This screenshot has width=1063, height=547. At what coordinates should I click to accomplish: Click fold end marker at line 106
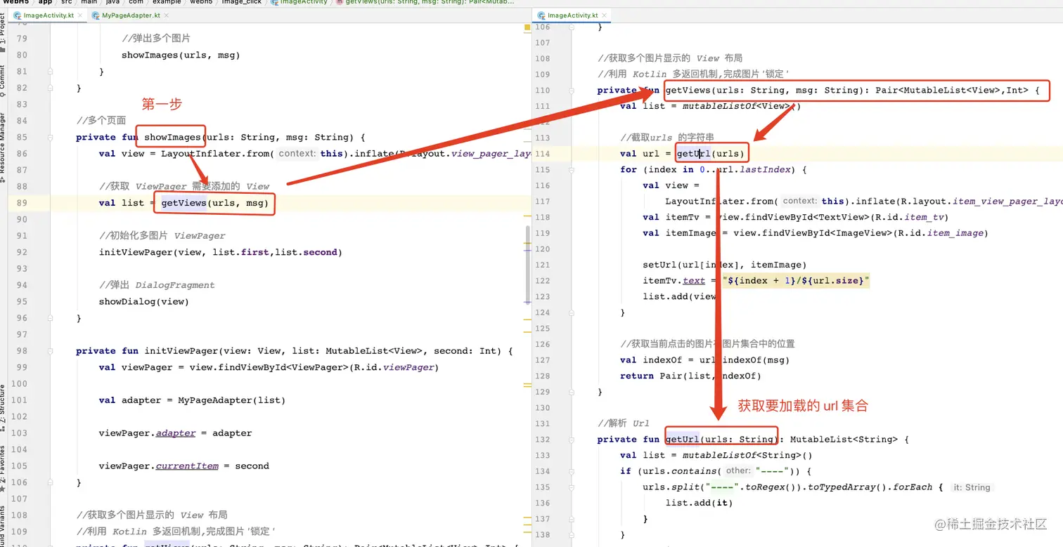click(x=51, y=482)
